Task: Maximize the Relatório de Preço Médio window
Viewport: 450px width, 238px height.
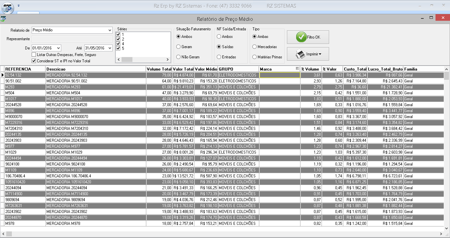Action: [x=431, y=17]
